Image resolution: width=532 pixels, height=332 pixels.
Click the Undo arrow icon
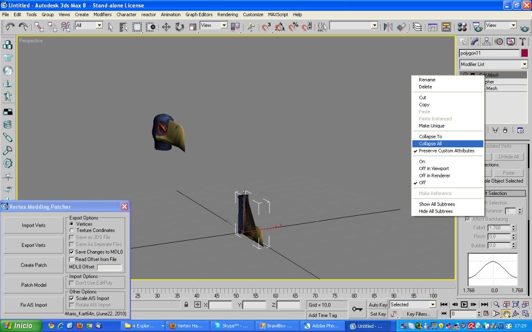(10, 27)
